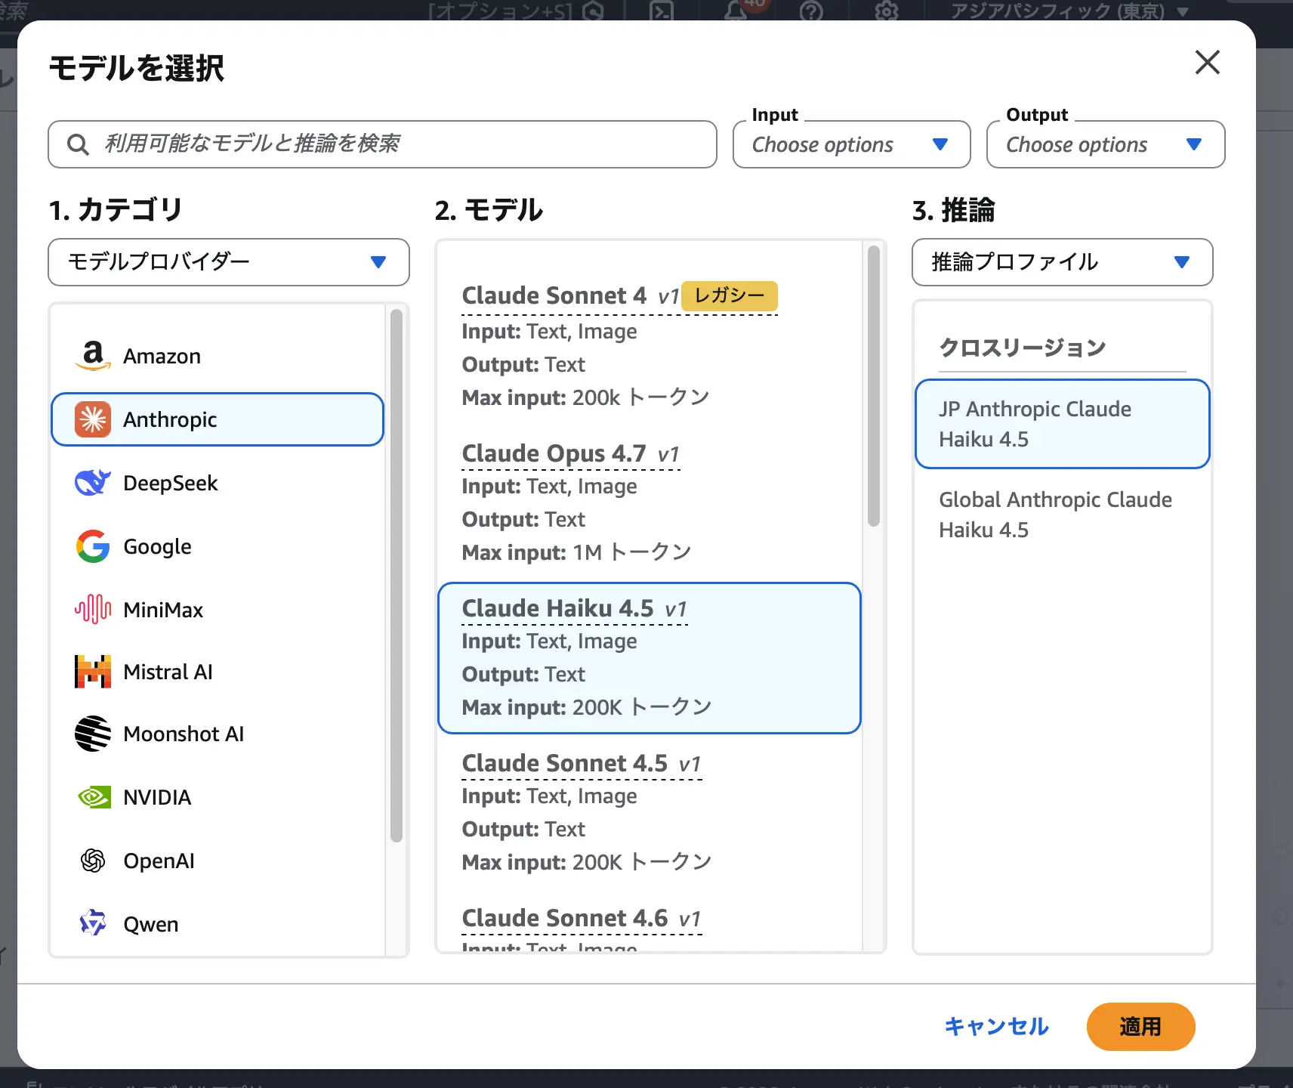Select Moonshot AI provider label

184,734
